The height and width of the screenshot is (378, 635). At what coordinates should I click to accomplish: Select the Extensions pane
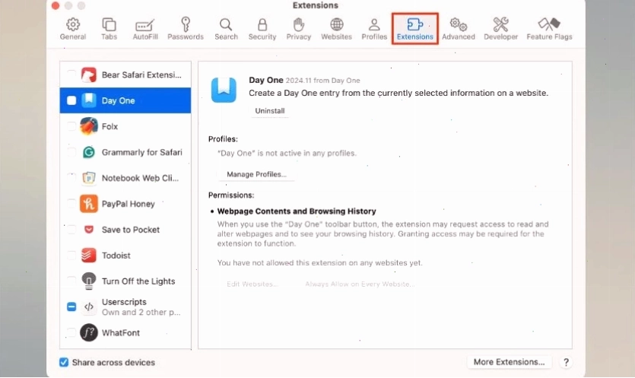(x=414, y=29)
